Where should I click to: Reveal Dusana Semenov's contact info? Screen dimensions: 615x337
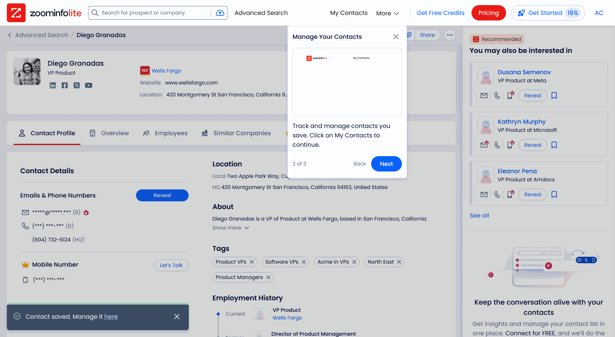pyautogui.click(x=533, y=96)
